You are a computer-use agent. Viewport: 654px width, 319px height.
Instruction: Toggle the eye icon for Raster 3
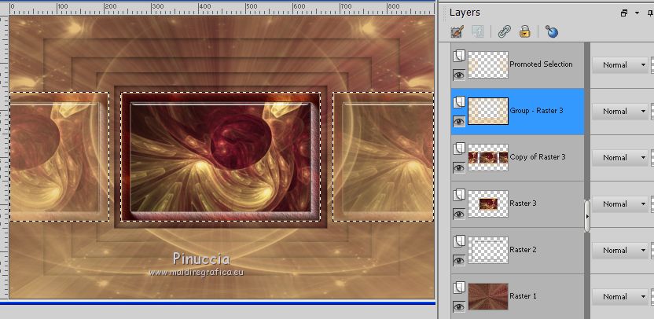pyautogui.click(x=459, y=214)
